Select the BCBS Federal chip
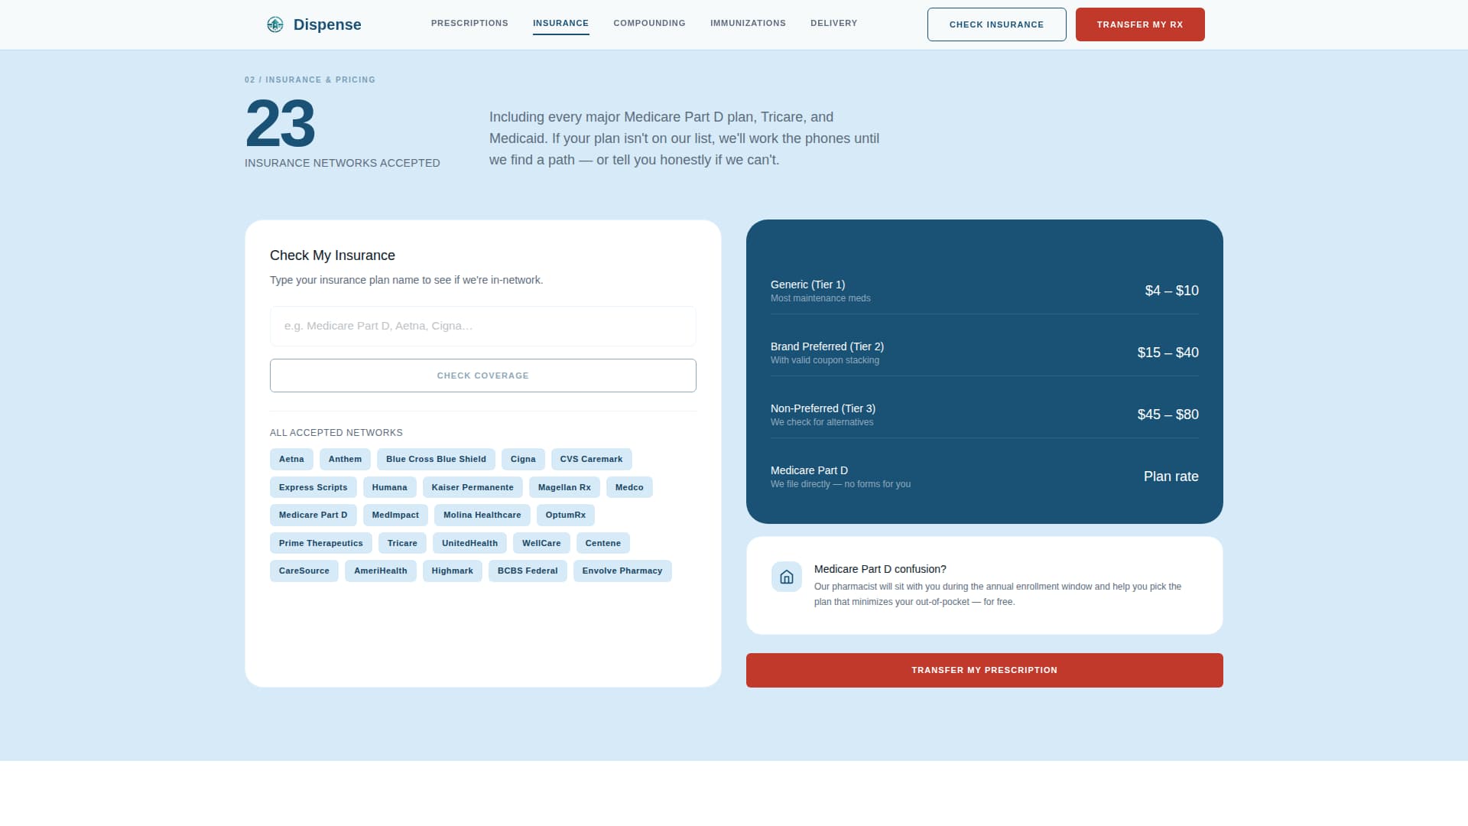 [x=528, y=571]
